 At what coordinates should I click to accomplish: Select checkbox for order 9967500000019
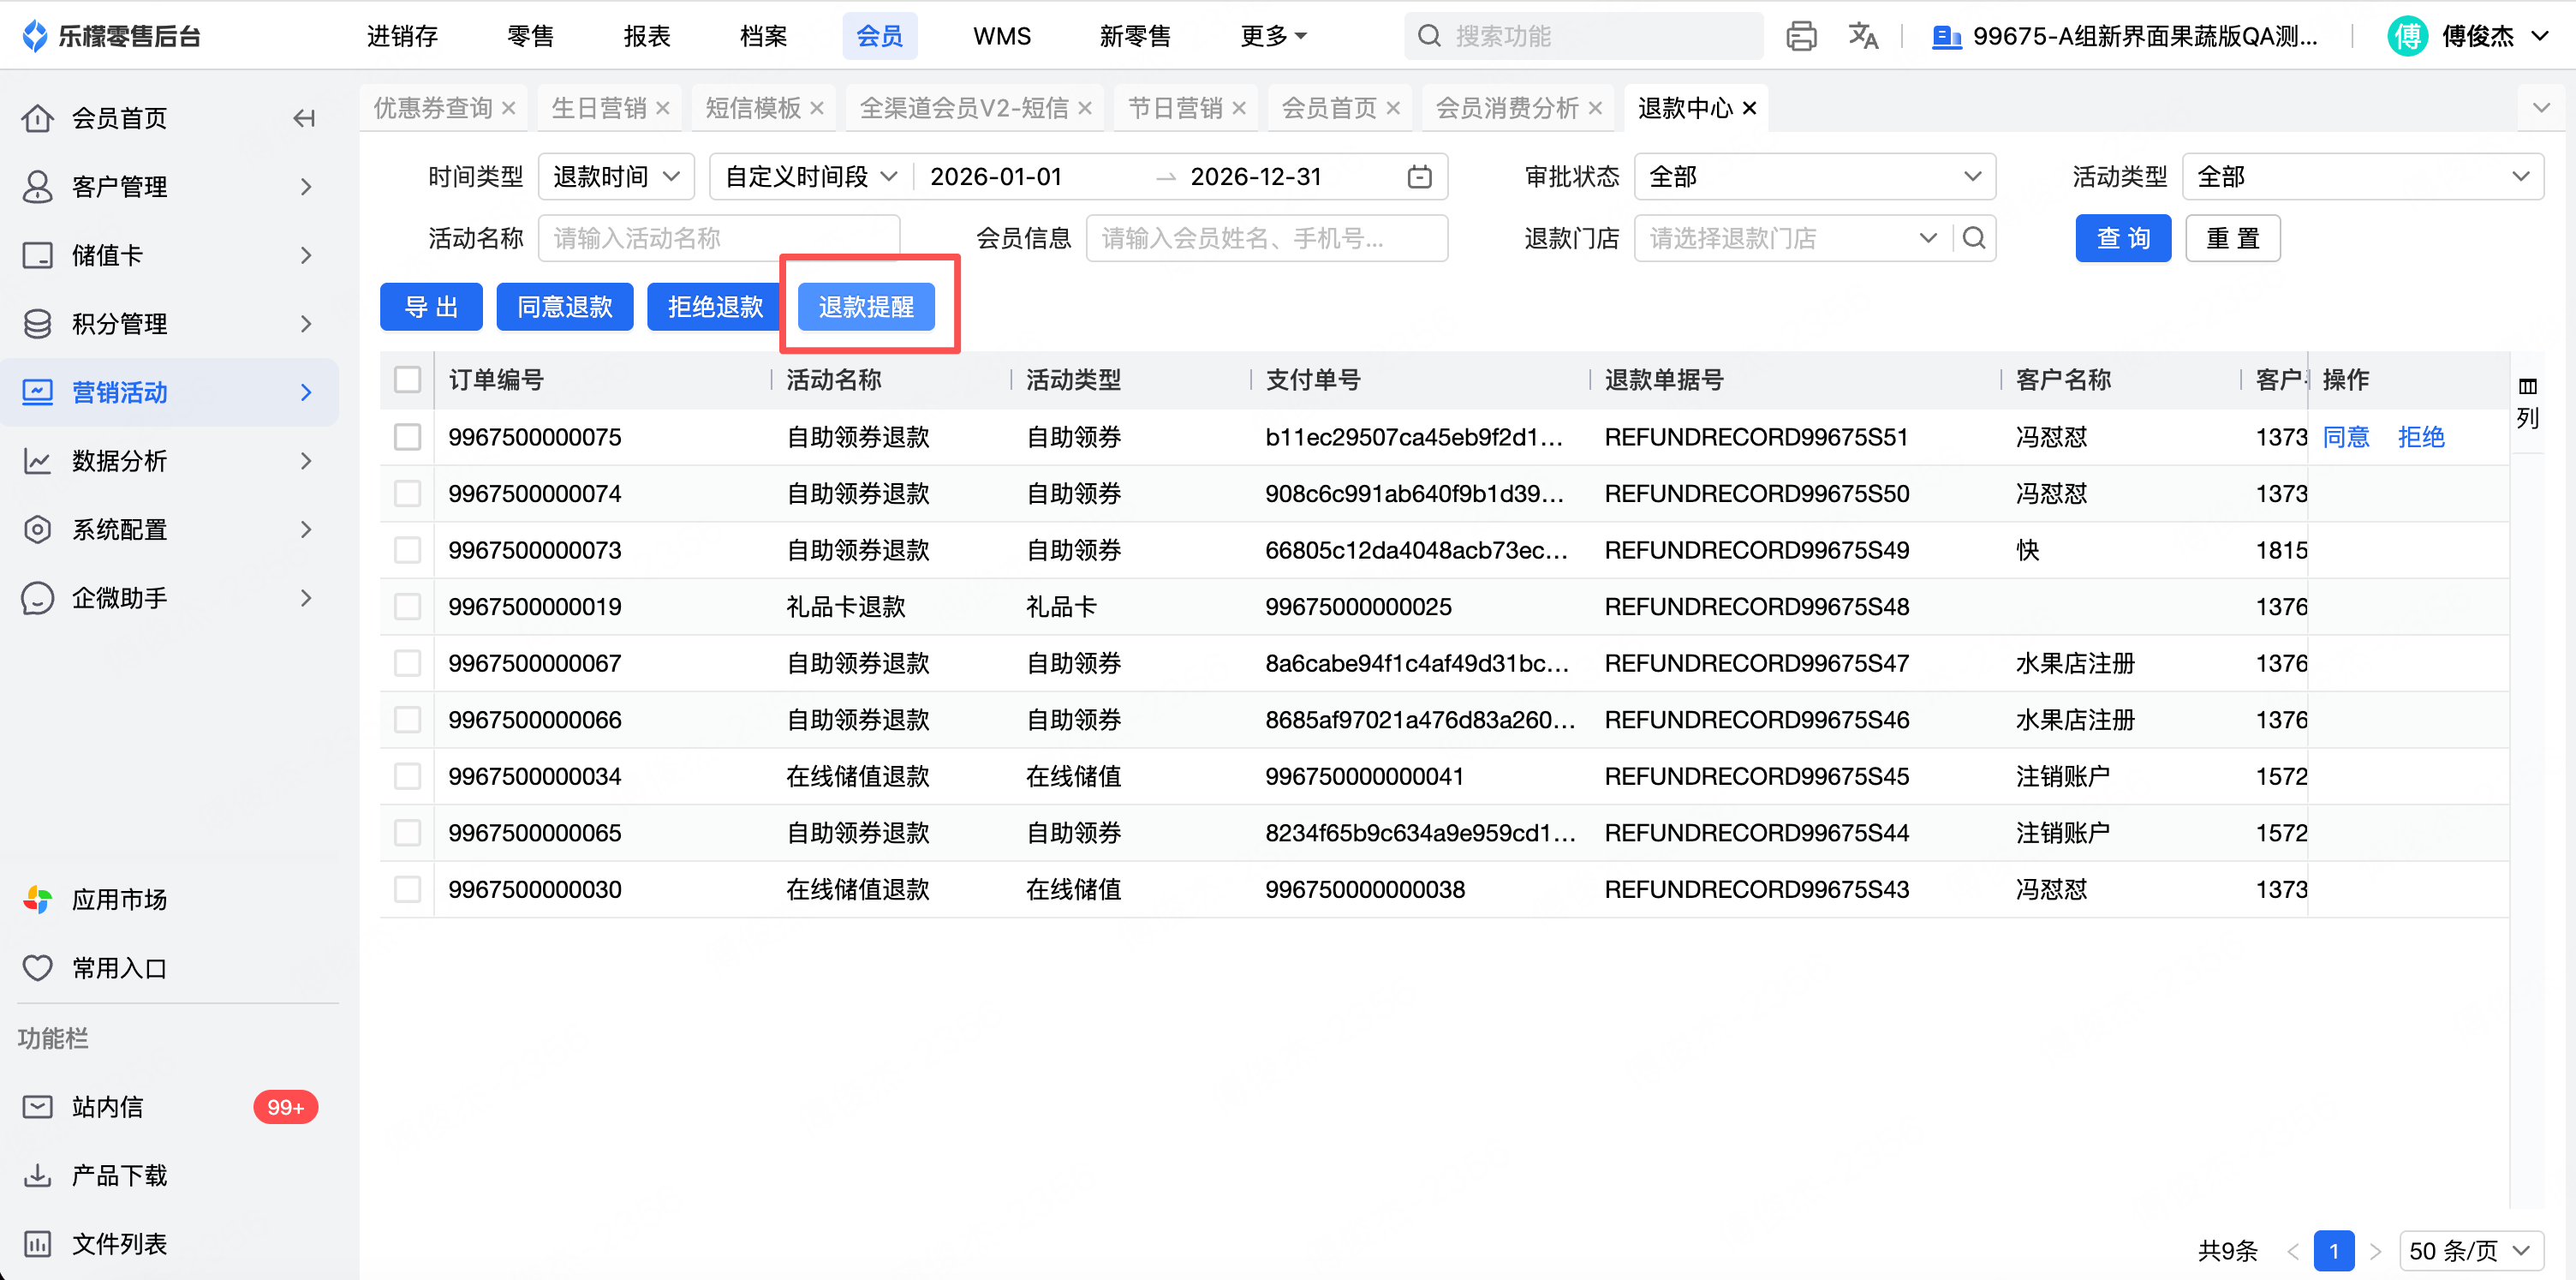(x=407, y=607)
